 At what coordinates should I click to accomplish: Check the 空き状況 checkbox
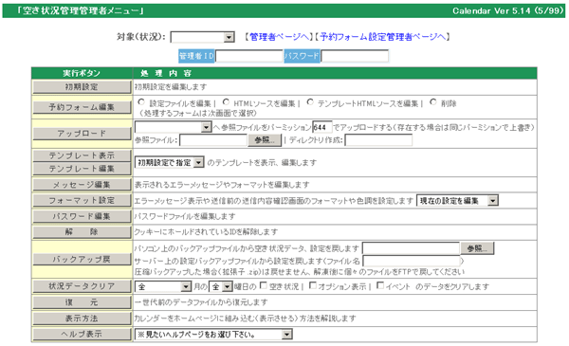[x=264, y=285]
